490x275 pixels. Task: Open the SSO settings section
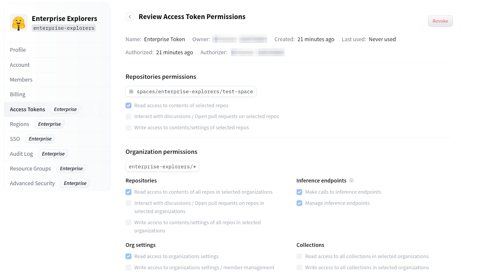point(15,139)
